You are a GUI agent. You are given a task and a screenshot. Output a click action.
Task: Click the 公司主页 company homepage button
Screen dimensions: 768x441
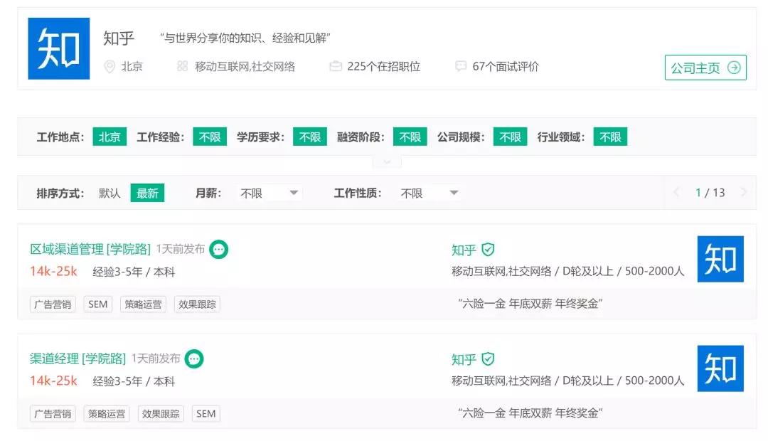(x=705, y=68)
